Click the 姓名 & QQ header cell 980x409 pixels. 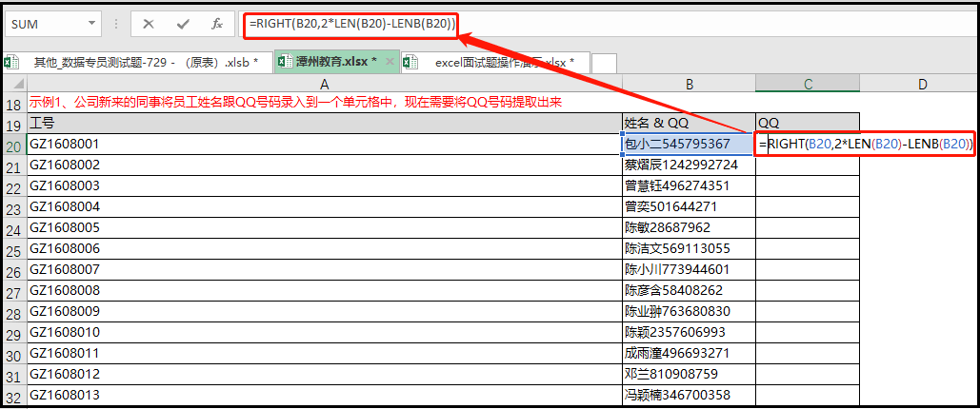[689, 124]
